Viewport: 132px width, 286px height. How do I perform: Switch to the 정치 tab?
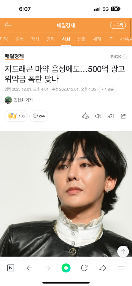click(35, 39)
